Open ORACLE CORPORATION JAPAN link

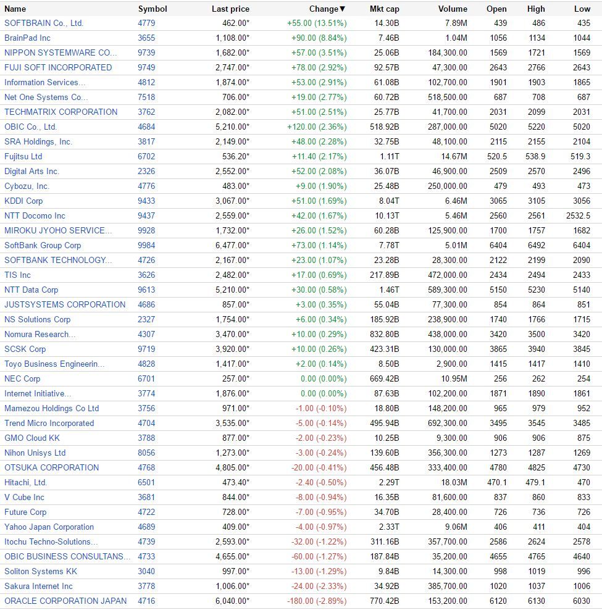(65, 601)
